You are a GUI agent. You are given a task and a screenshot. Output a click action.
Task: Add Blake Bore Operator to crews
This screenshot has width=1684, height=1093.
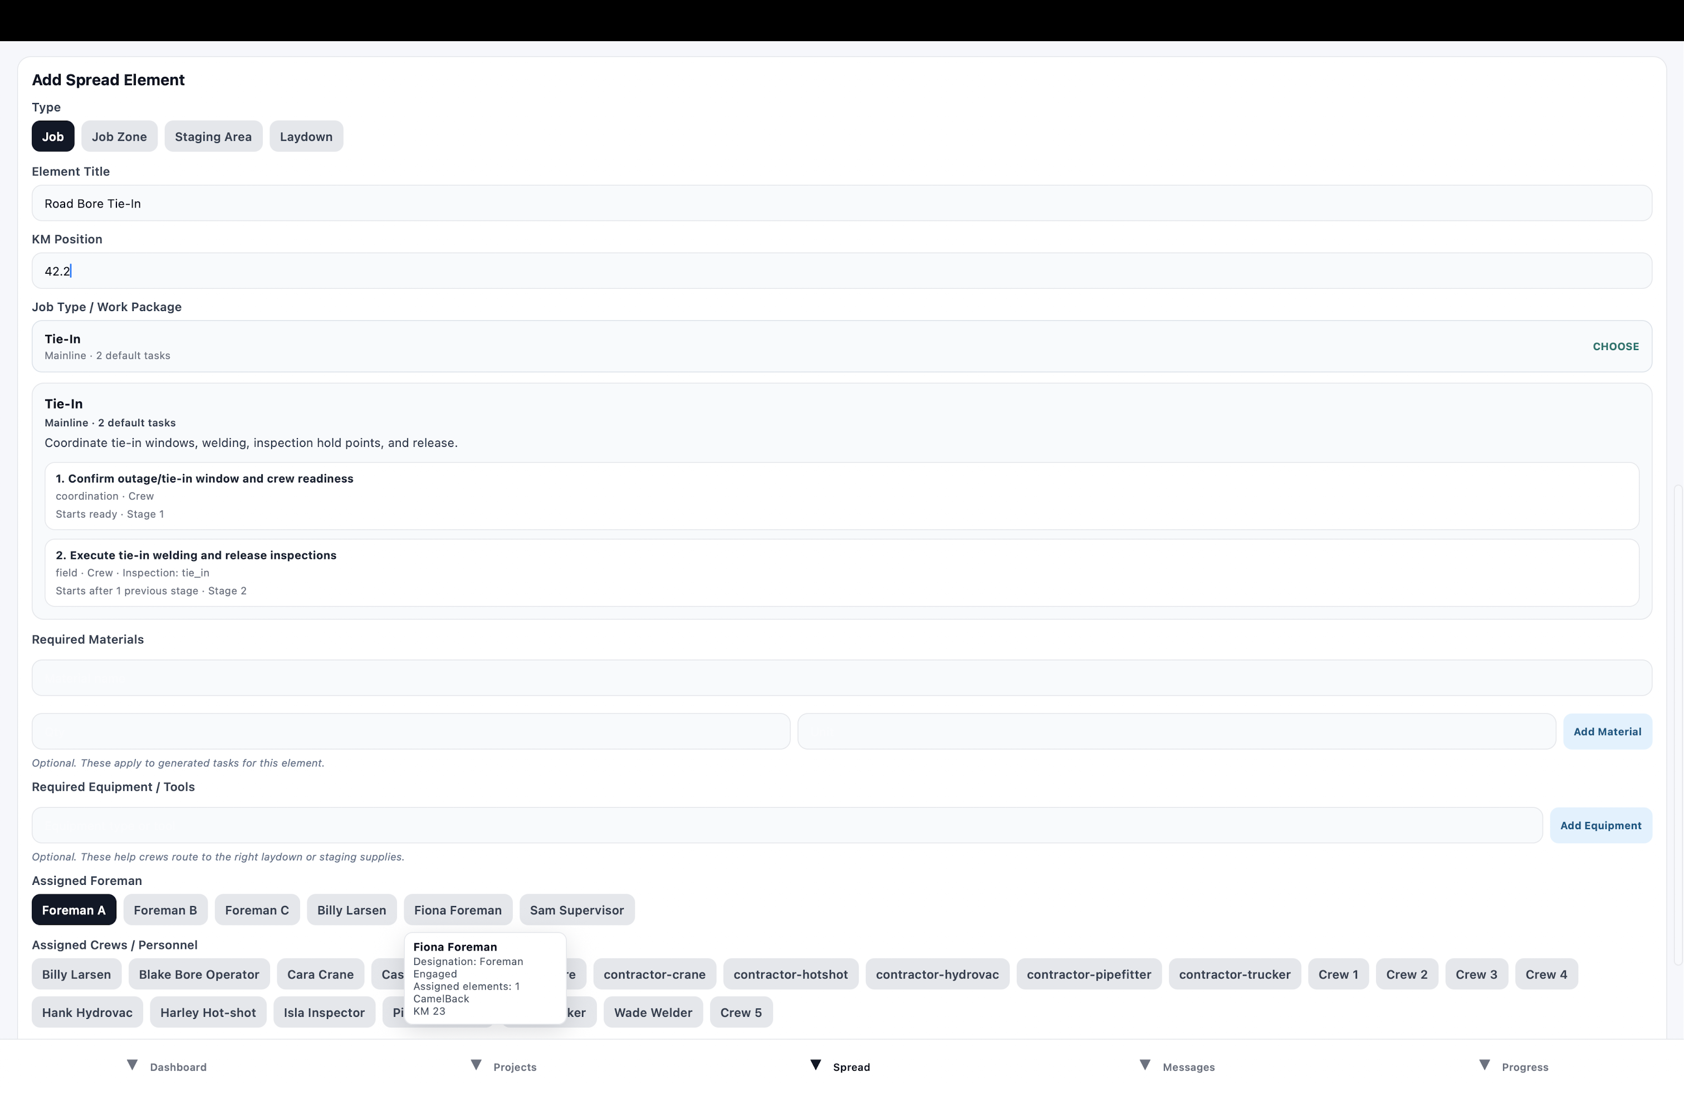(x=199, y=974)
